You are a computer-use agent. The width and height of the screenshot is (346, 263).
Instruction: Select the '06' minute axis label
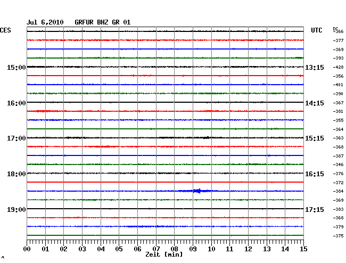click(137, 249)
